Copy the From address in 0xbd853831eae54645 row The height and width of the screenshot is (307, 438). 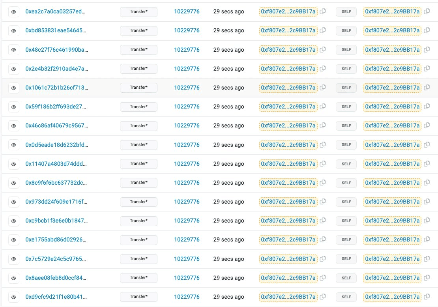pos(323,31)
